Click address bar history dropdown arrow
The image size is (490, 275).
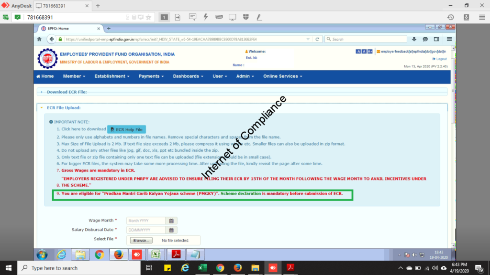point(308,39)
